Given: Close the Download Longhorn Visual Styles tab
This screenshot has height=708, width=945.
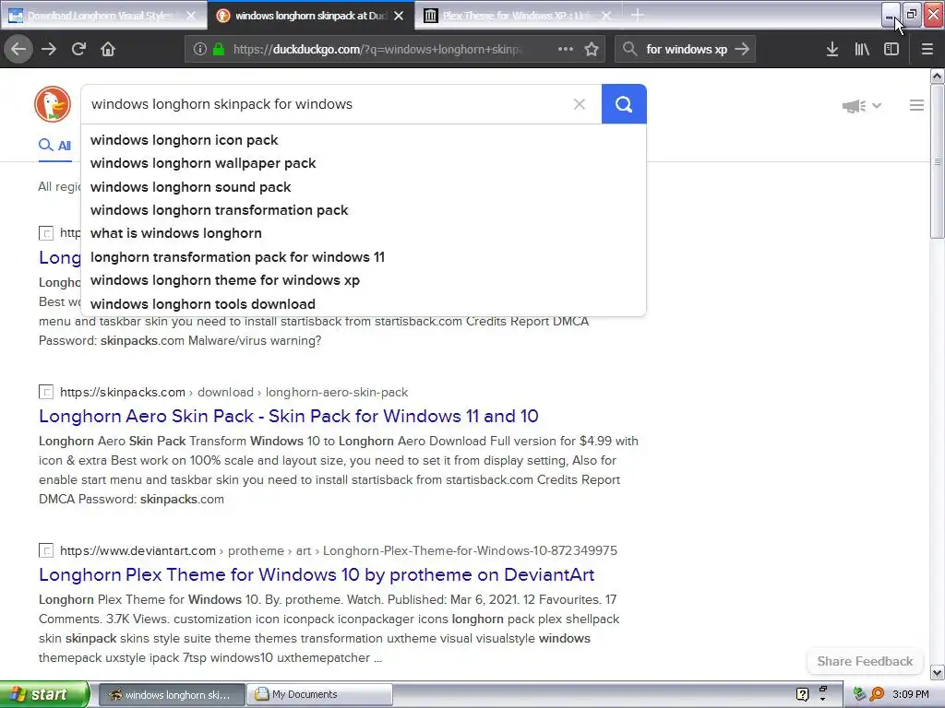Looking at the screenshot, I should click(x=191, y=16).
